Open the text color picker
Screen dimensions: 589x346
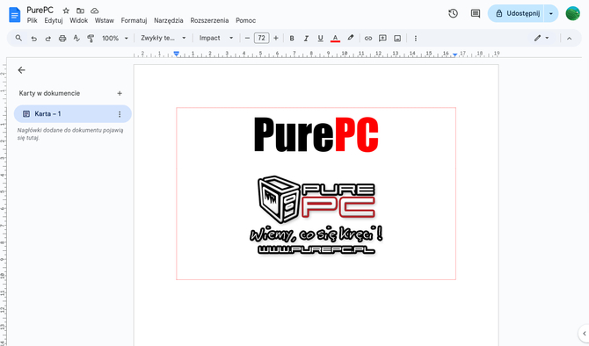click(335, 39)
